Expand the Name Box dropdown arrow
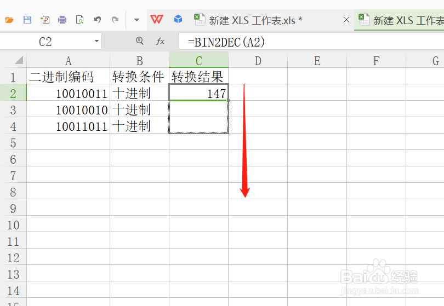The image size is (444, 306). pos(96,41)
